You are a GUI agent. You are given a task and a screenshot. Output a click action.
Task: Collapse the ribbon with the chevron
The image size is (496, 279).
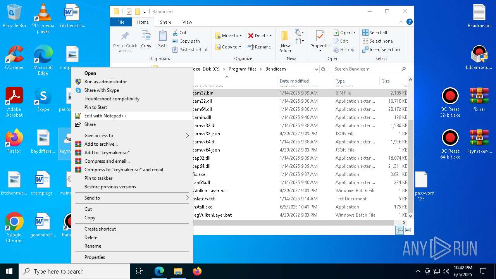402,22
